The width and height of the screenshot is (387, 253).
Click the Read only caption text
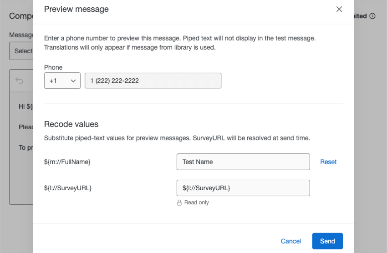point(197,203)
